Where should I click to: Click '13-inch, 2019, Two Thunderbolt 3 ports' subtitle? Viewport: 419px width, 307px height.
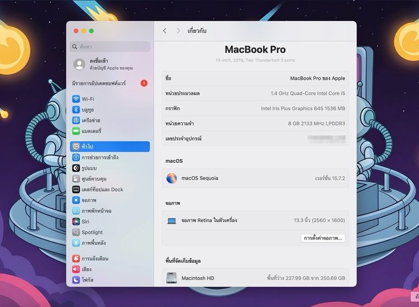point(255,60)
